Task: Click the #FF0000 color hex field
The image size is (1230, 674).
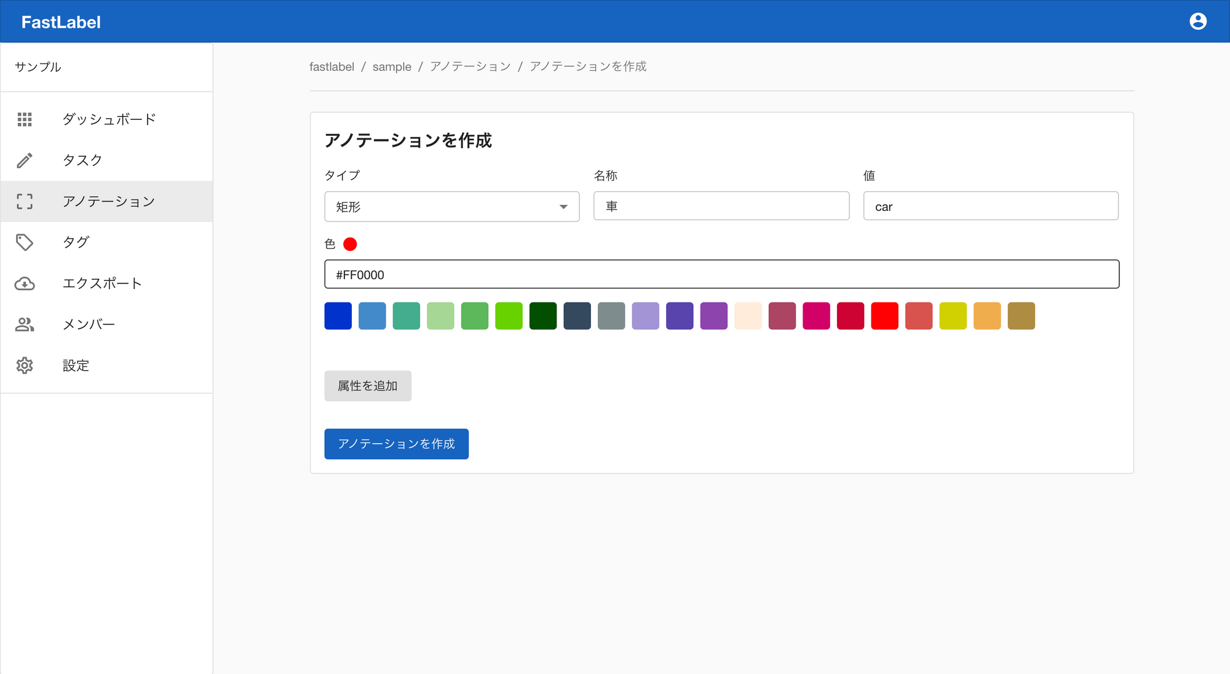Action: pos(722,274)
